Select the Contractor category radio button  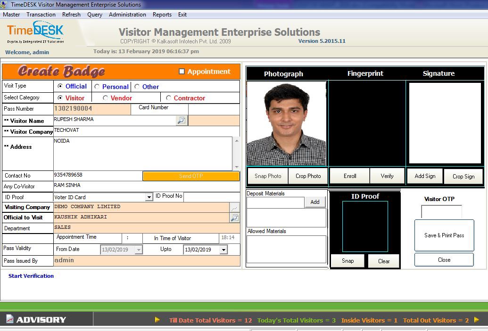(168, 98)
